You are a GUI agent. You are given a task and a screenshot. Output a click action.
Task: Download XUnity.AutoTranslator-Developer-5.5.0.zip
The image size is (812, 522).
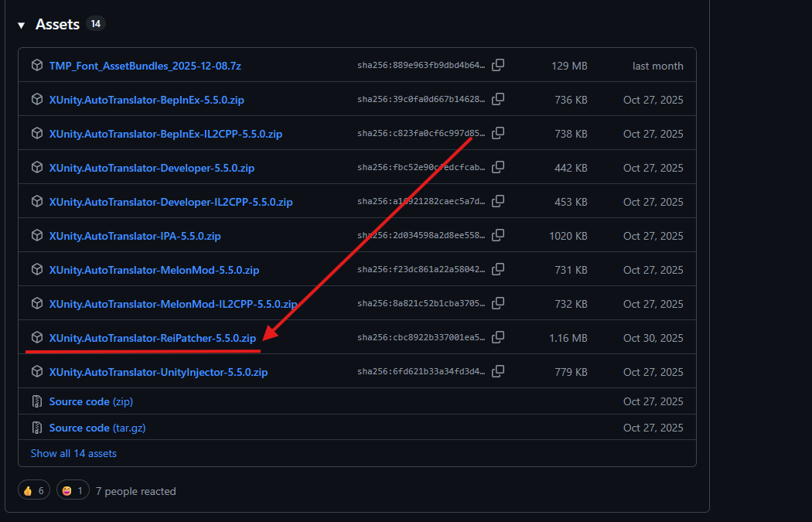coord(152,168)
